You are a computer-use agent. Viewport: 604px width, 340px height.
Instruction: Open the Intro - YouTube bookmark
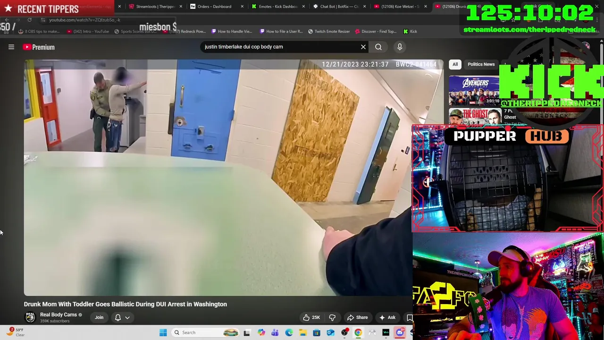pyautogui.click(x=88, y=31)
